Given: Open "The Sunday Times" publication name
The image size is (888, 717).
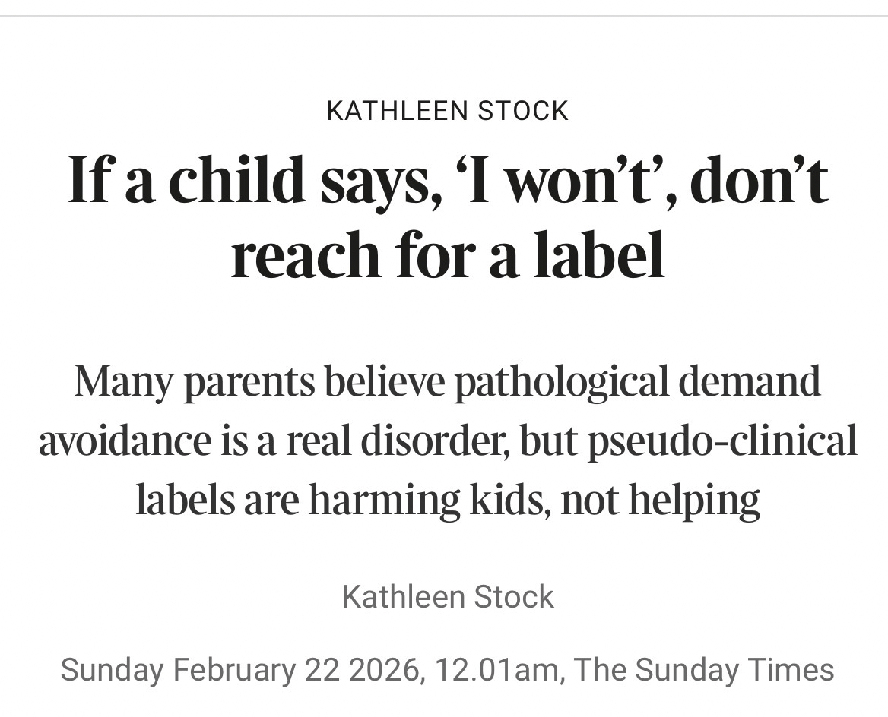Looking at the screenshot, I should 704,670.
